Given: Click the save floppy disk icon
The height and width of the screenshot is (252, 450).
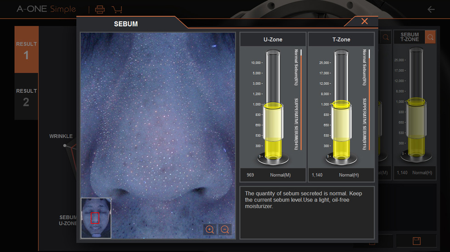Looking at the screenshot, I should [417, 241].
